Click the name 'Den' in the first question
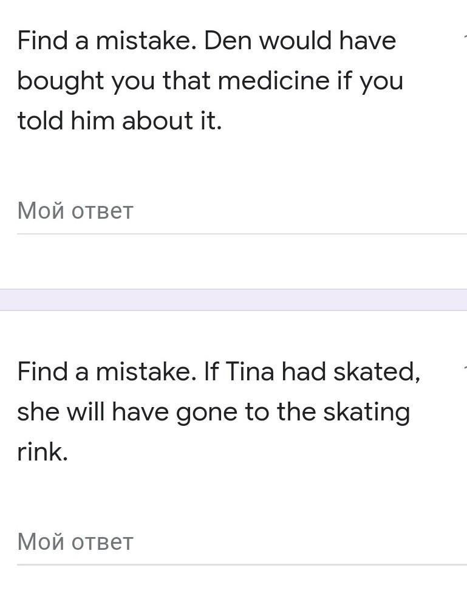 pos(228,41)
